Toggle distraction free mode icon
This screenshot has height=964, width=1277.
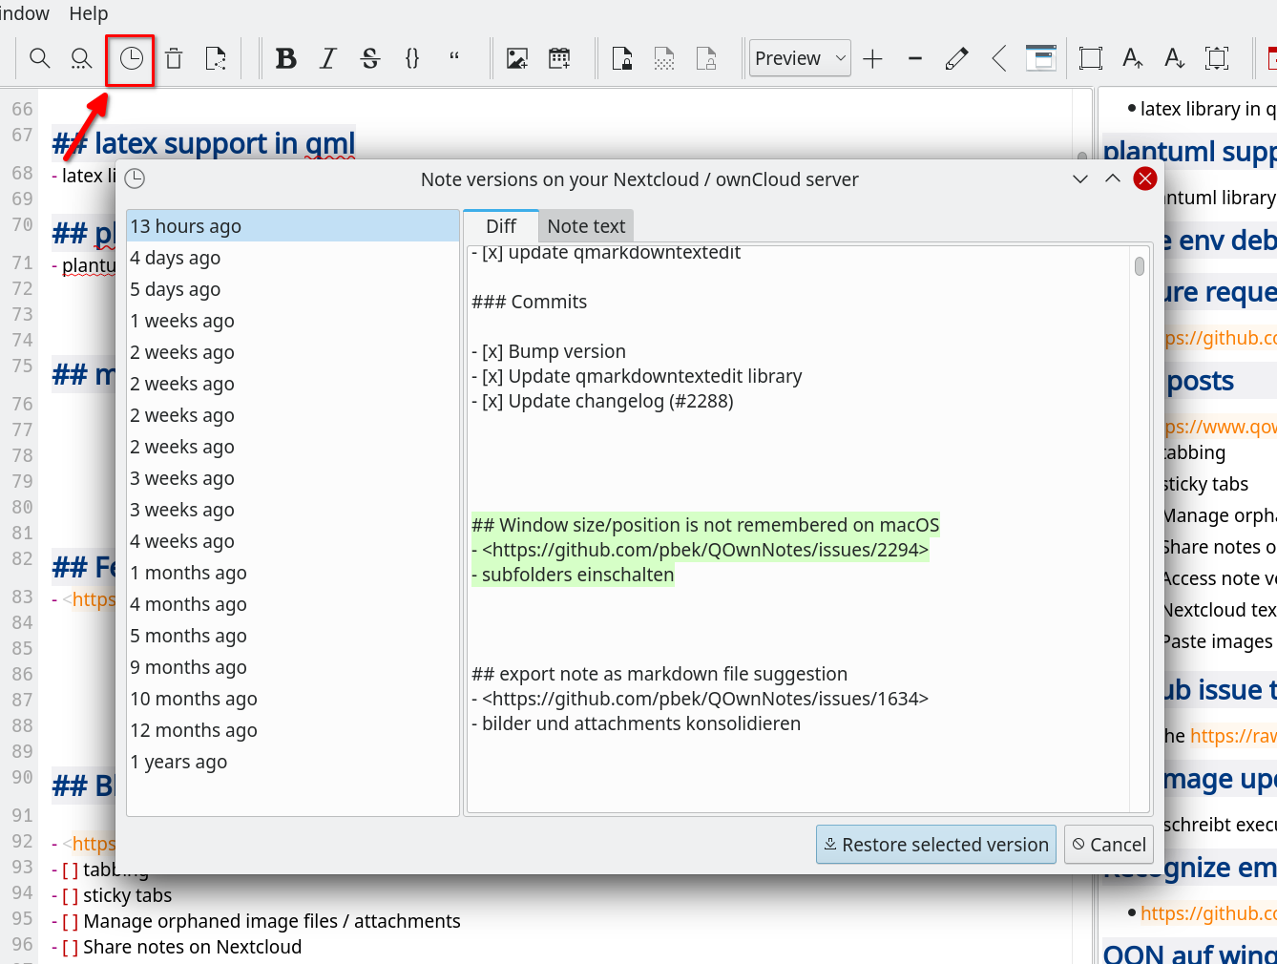click(x=1090, y=59)
